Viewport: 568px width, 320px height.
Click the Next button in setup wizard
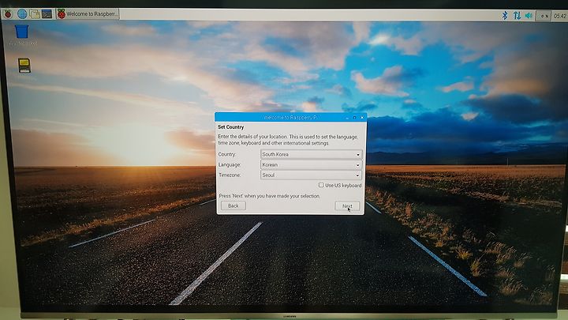click(x=347, y=206)
